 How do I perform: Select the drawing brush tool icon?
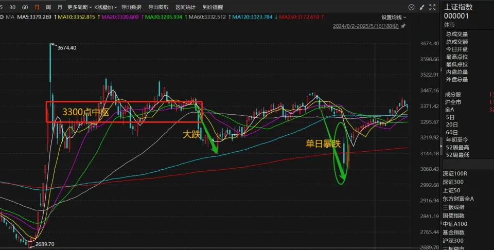point(421,8)
